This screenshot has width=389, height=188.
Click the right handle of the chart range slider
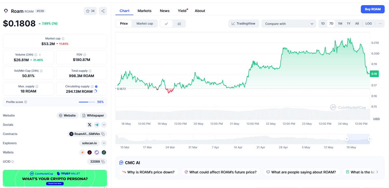[370, 139]
